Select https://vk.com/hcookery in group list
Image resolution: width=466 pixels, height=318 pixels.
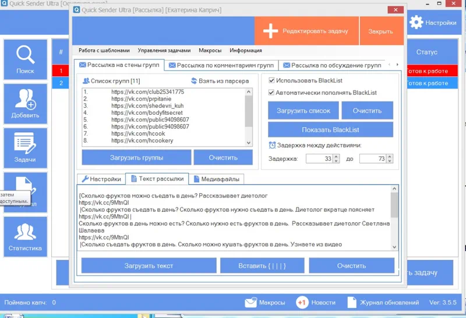pos(142,140)
